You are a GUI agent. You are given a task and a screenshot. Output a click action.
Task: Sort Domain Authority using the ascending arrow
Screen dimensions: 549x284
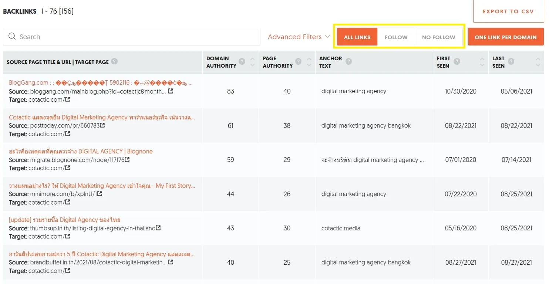(x=252, y=59)
